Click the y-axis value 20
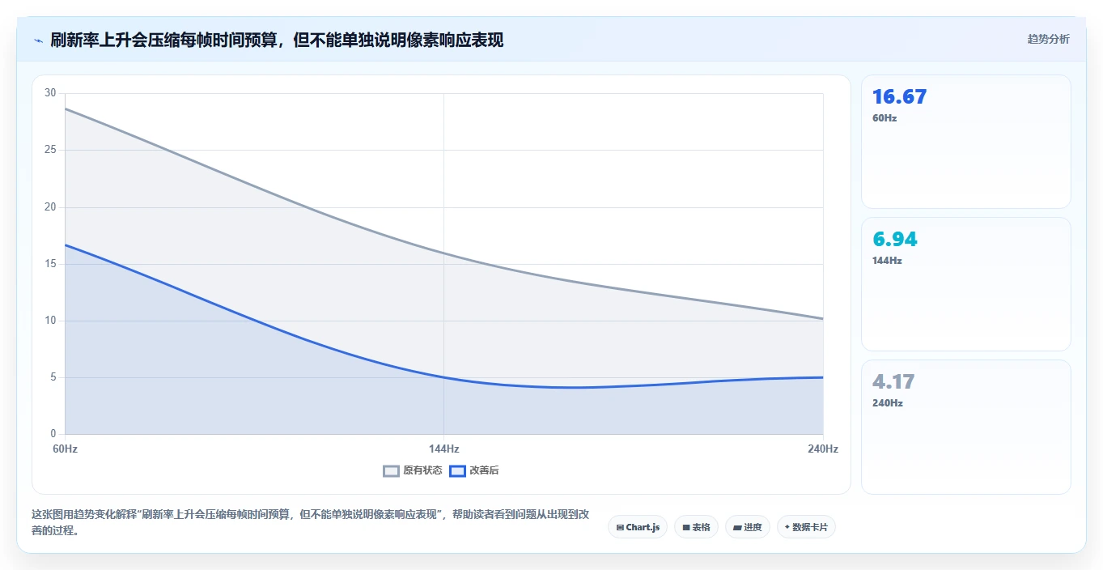The width and height of the screenshot is (1103, 570). pyautogui.click(x=50, y=207)
